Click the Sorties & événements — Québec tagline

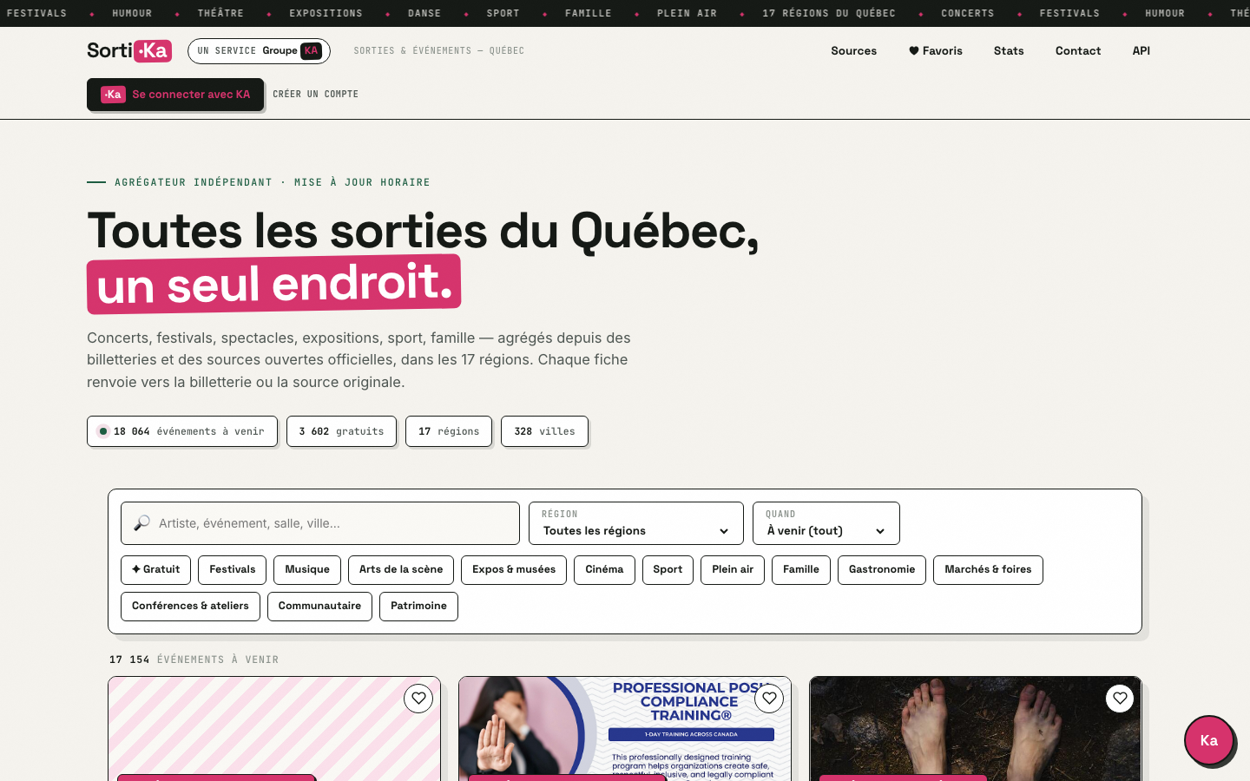(x=439, y=51)
